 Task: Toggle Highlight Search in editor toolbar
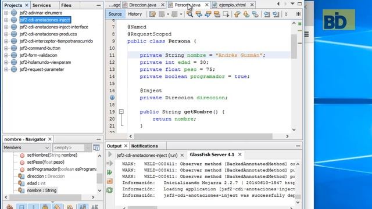[x=217, y=14]
